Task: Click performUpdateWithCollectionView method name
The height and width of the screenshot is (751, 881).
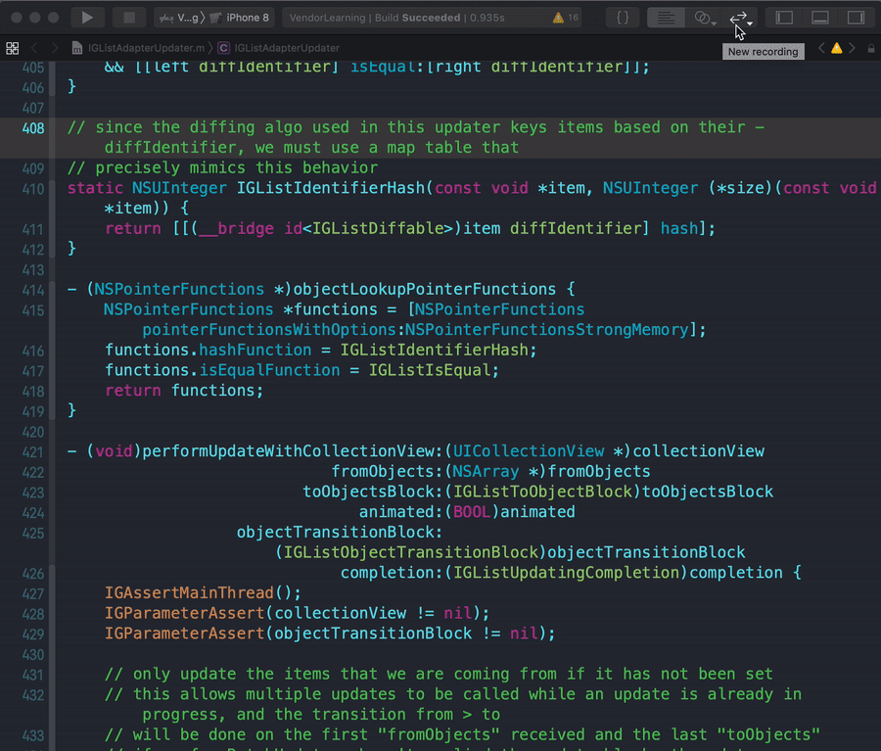Action: coord(288,451)
